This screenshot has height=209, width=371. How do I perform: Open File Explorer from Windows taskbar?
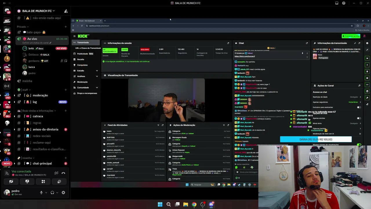pos(185,204)
